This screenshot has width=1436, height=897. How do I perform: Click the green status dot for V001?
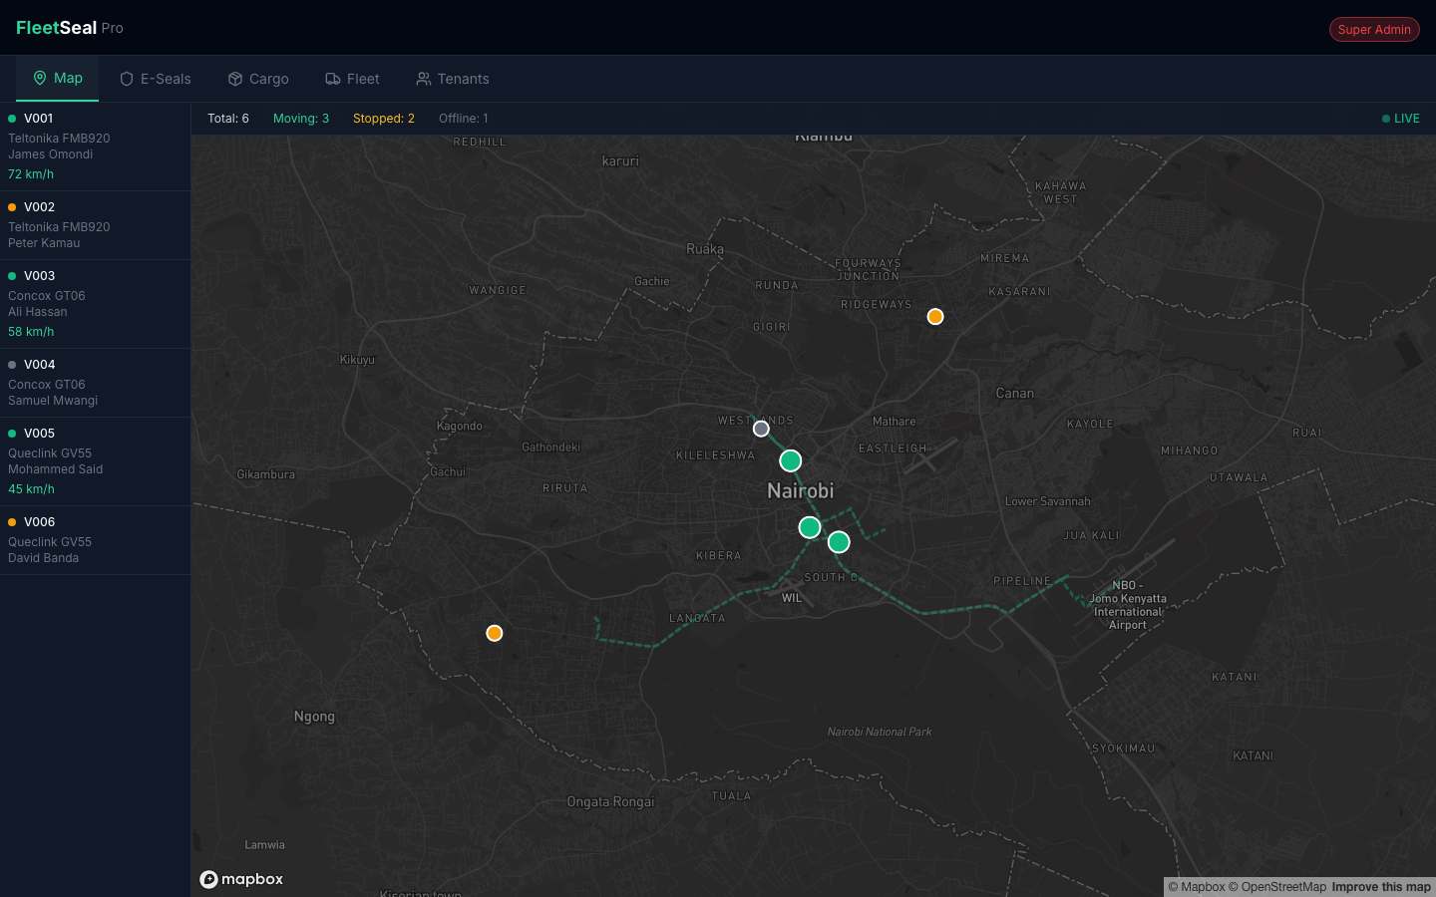tap(12, 119)
